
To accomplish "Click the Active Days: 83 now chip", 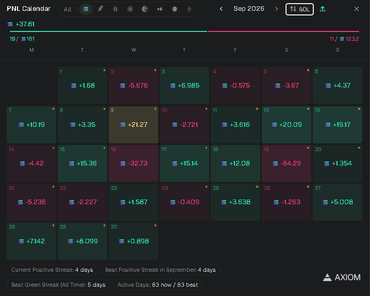I will click(158, 285).
